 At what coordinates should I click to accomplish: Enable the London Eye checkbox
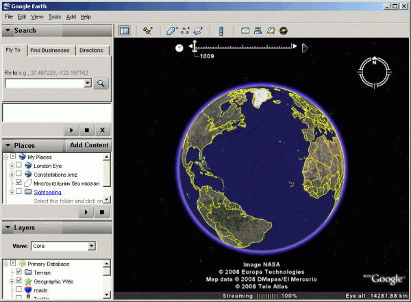click(x=18, y=165)
